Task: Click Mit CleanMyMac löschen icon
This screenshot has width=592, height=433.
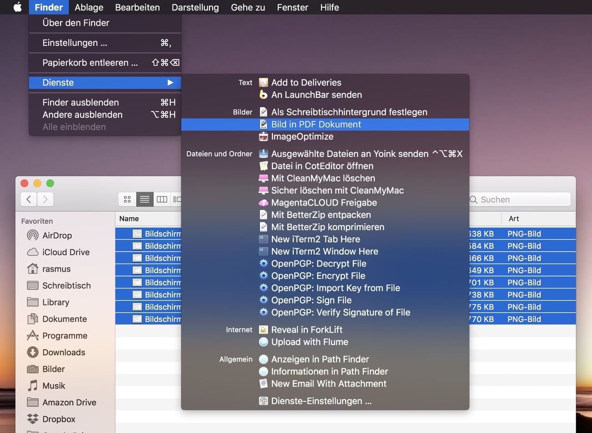Action: (x=263, y=178)
